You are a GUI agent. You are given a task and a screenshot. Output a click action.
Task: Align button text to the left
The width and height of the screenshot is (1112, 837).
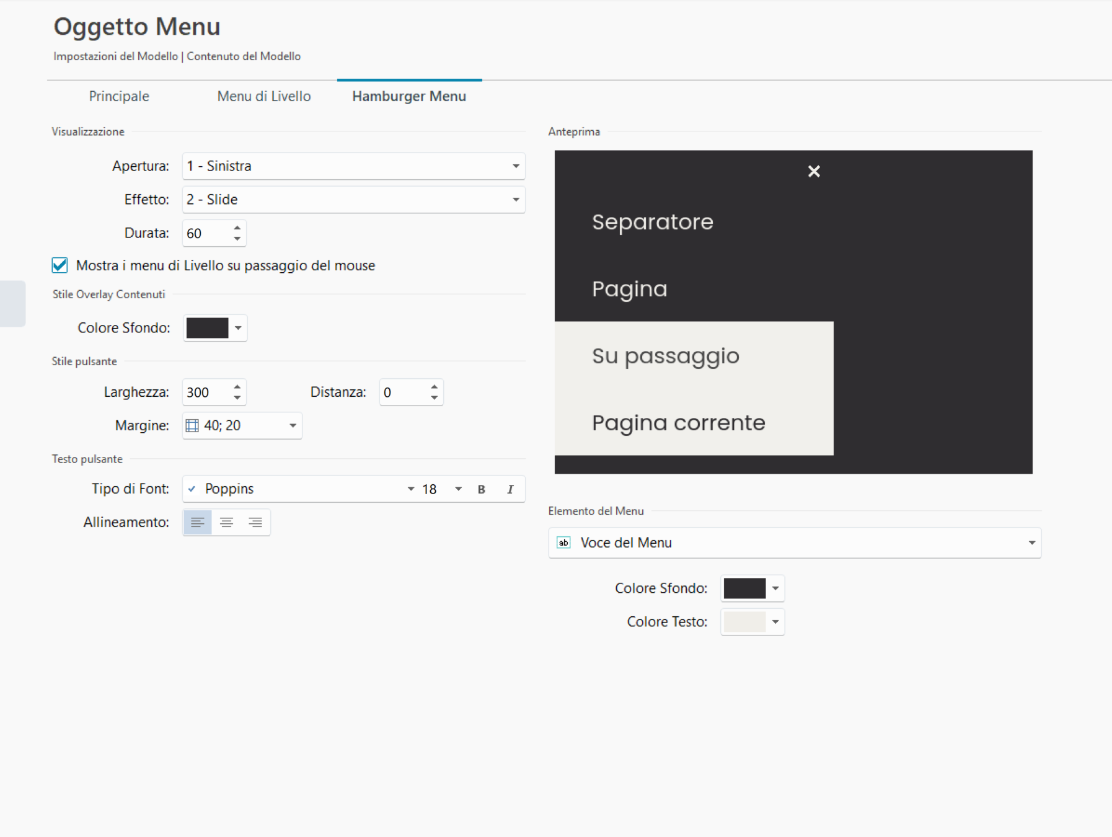(x=198, y=523)
